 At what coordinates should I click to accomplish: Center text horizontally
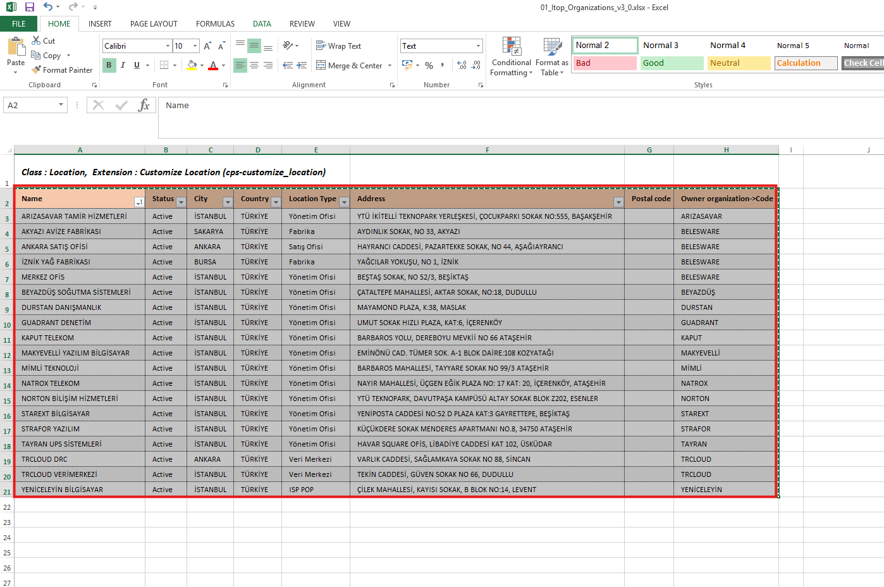pos(254,65)
